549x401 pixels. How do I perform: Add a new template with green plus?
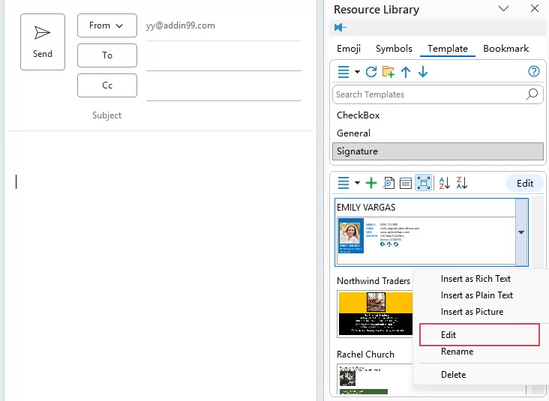tap(371, 183)
